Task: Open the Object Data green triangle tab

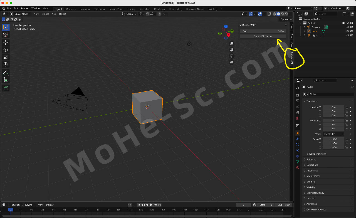Action: (298, 162)
